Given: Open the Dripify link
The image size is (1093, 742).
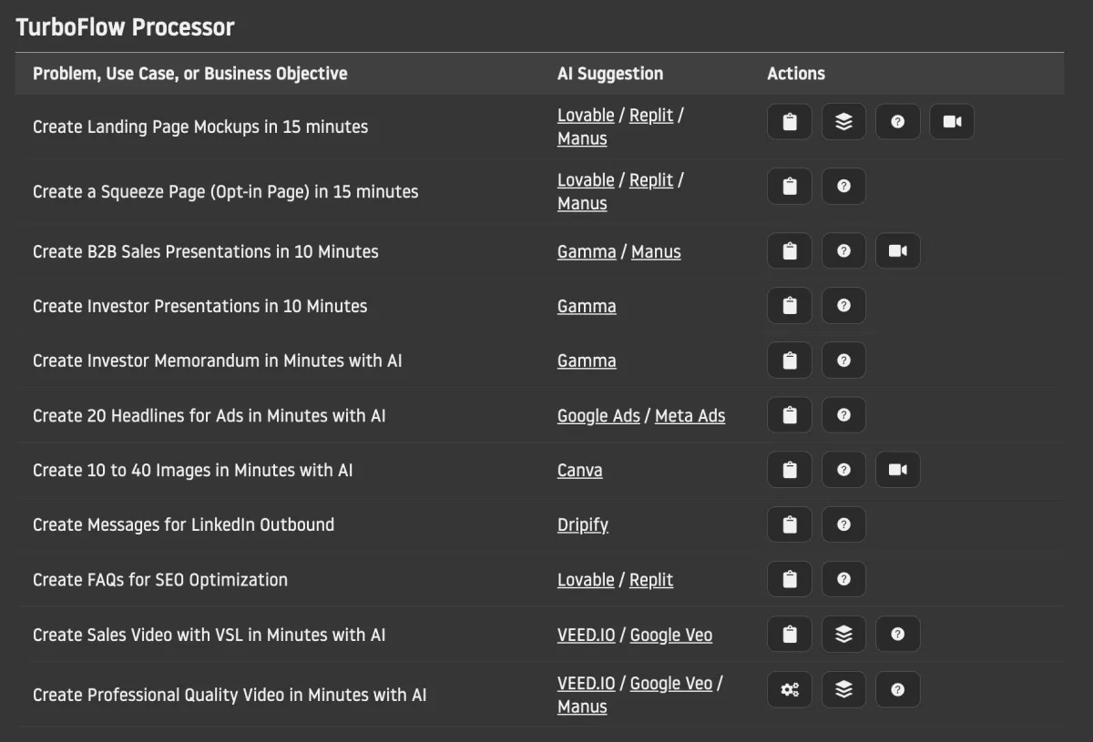Looking at the screenshot, I should [583, 525].
